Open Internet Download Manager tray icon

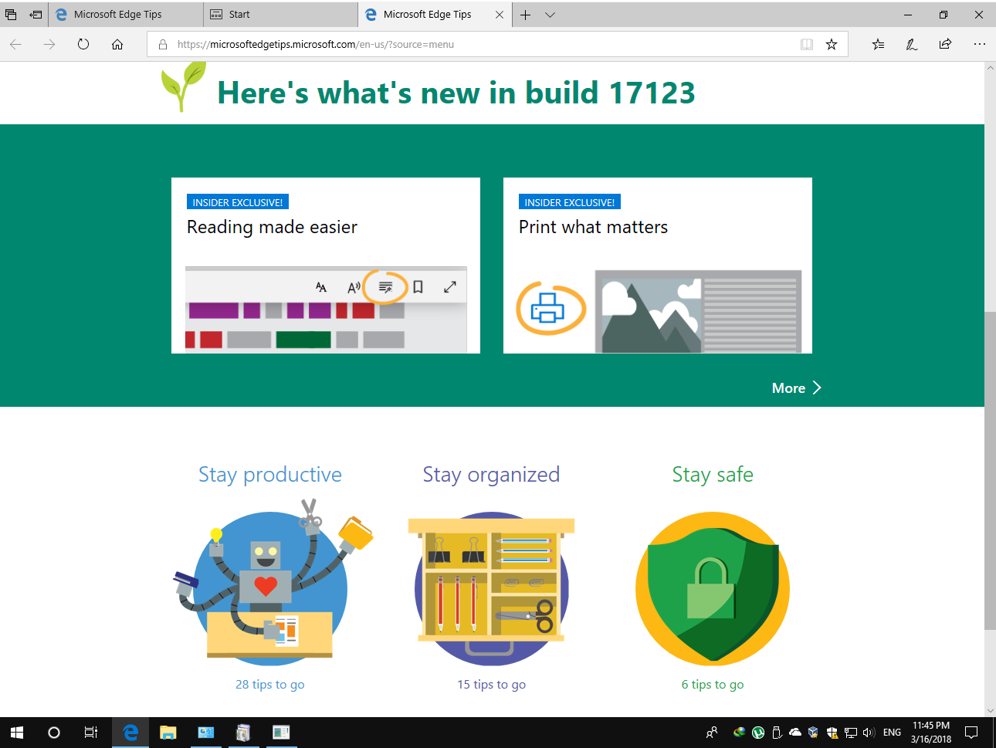point(740,733)
